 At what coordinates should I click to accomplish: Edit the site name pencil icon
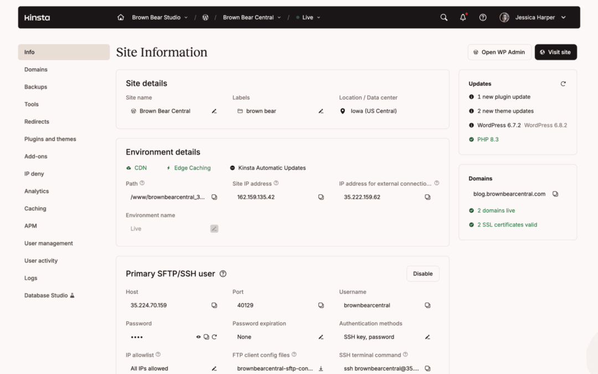[x=214, y=111]
